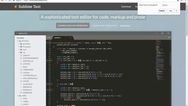Click the .gitignore file icon
Viewport: 188px width, 106px height.
[21, 55]
